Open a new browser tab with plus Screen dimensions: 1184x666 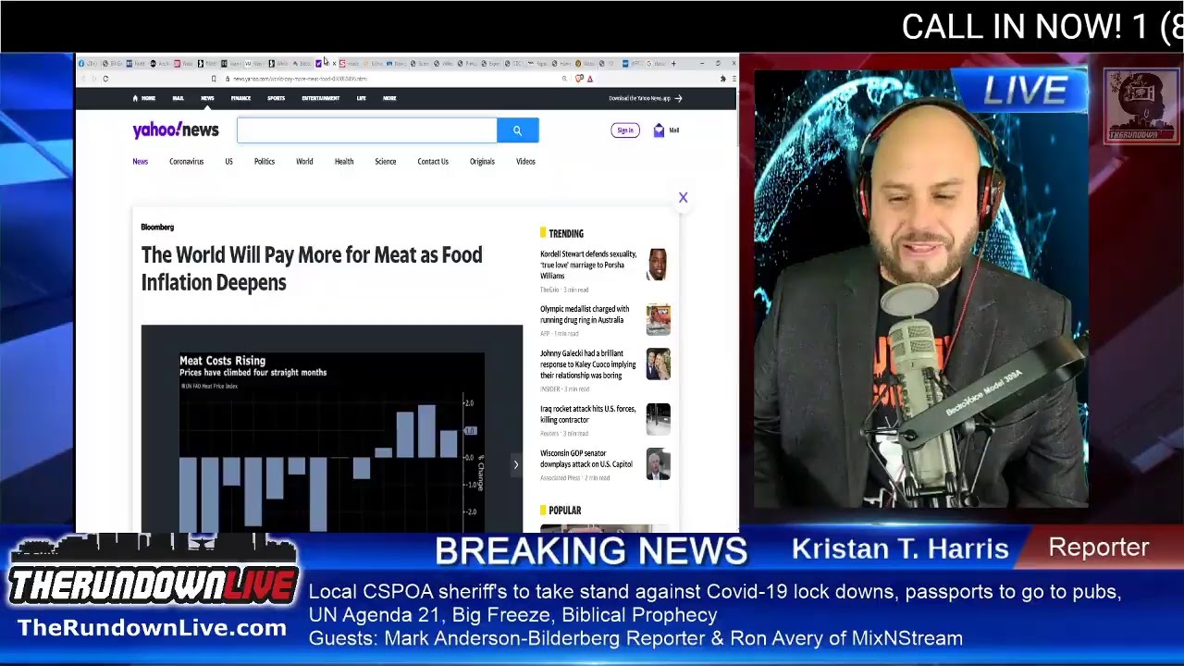pos(673,64)
